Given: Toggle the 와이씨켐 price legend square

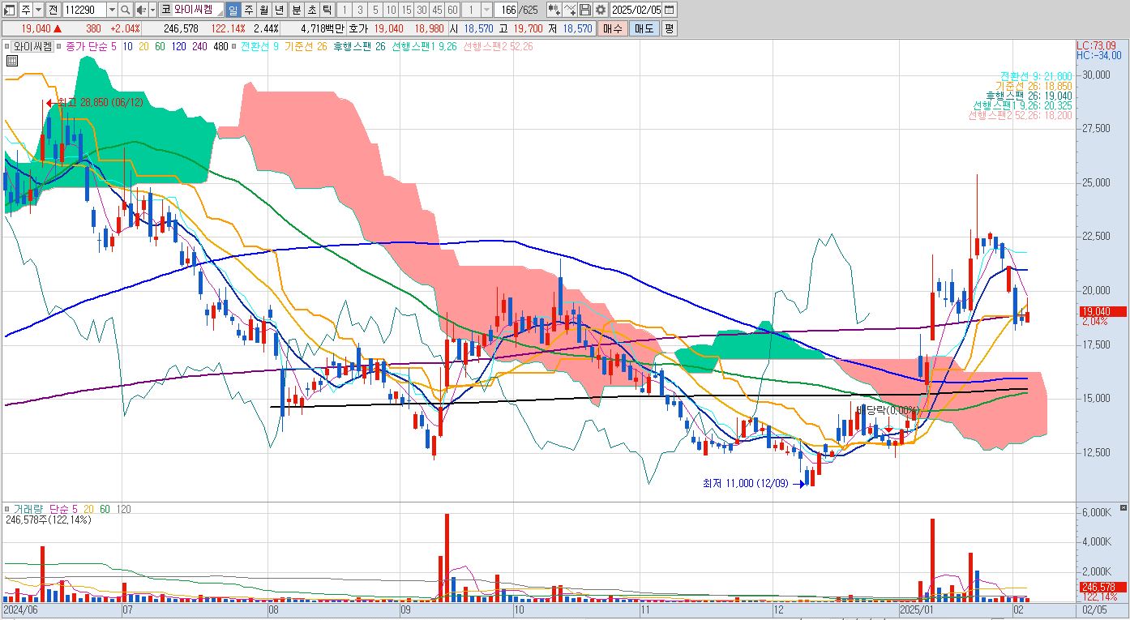Looking at the screenshot, I should (7, 46).
